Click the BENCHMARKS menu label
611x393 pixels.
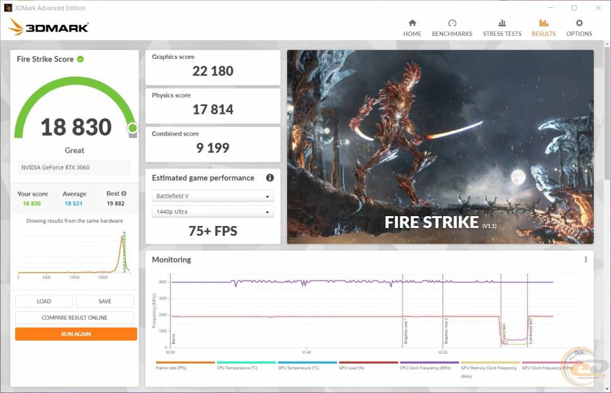(x=452, y=34)
